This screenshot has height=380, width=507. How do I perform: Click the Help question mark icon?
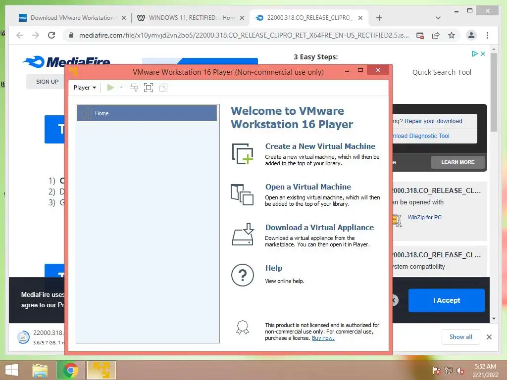[x=243, y=275]
